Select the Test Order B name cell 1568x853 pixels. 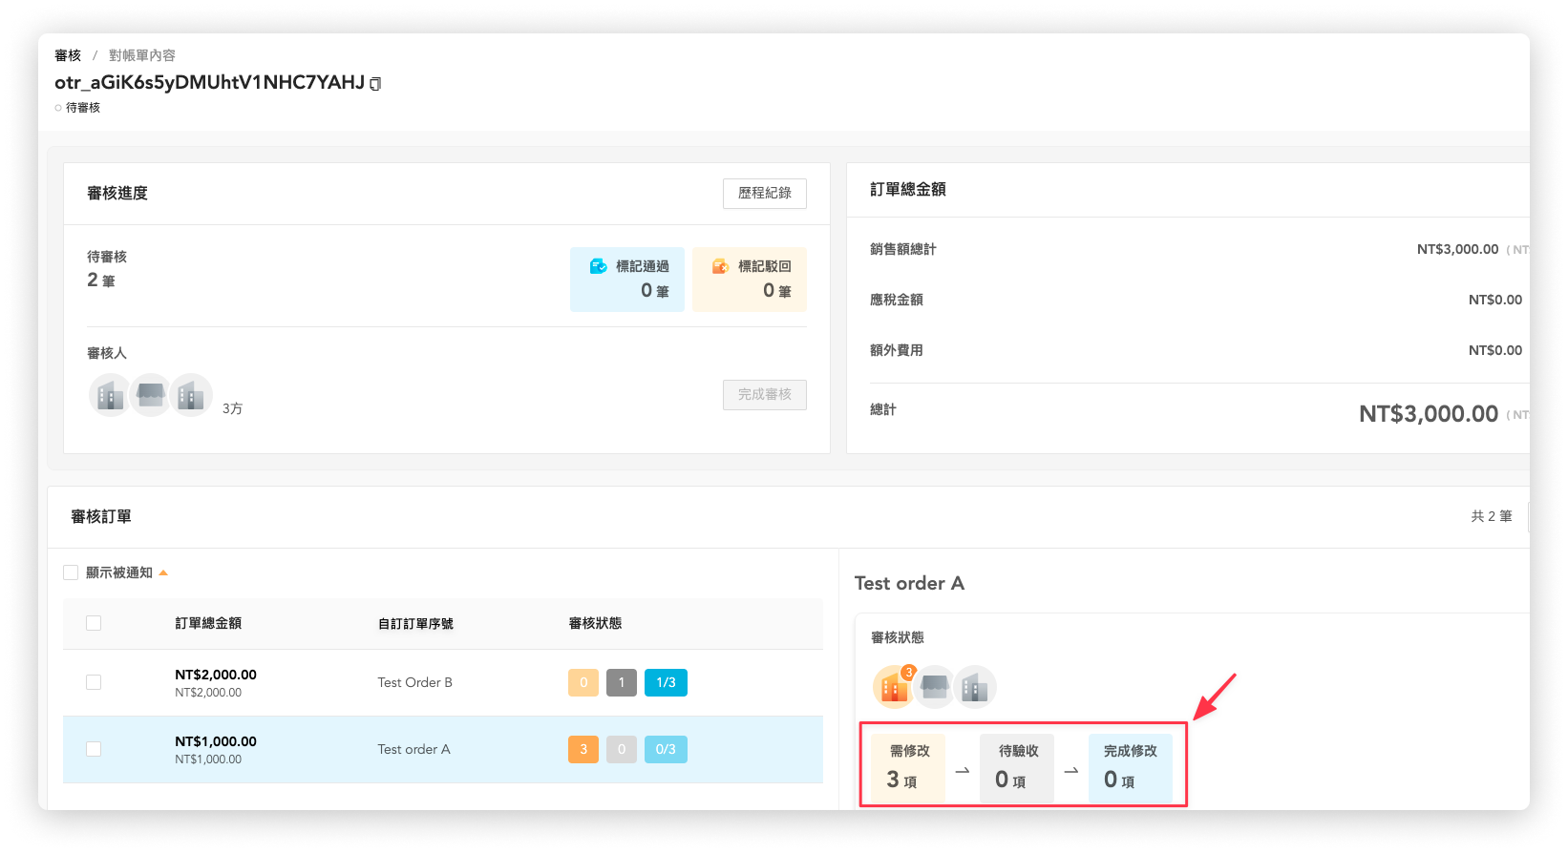point(414,682)
